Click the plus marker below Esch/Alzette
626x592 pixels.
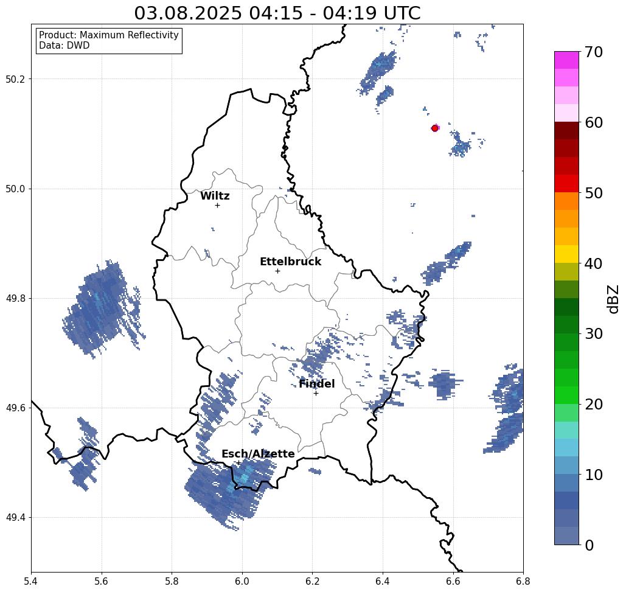pos(238,463)
